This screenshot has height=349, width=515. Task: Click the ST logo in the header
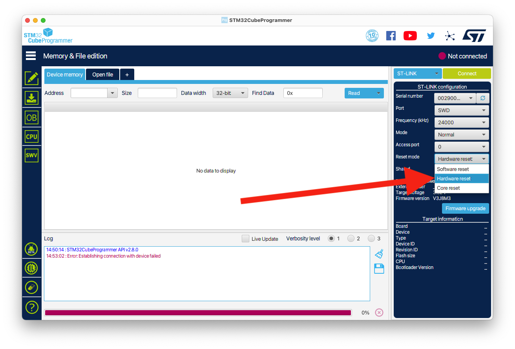coord(474,36)
